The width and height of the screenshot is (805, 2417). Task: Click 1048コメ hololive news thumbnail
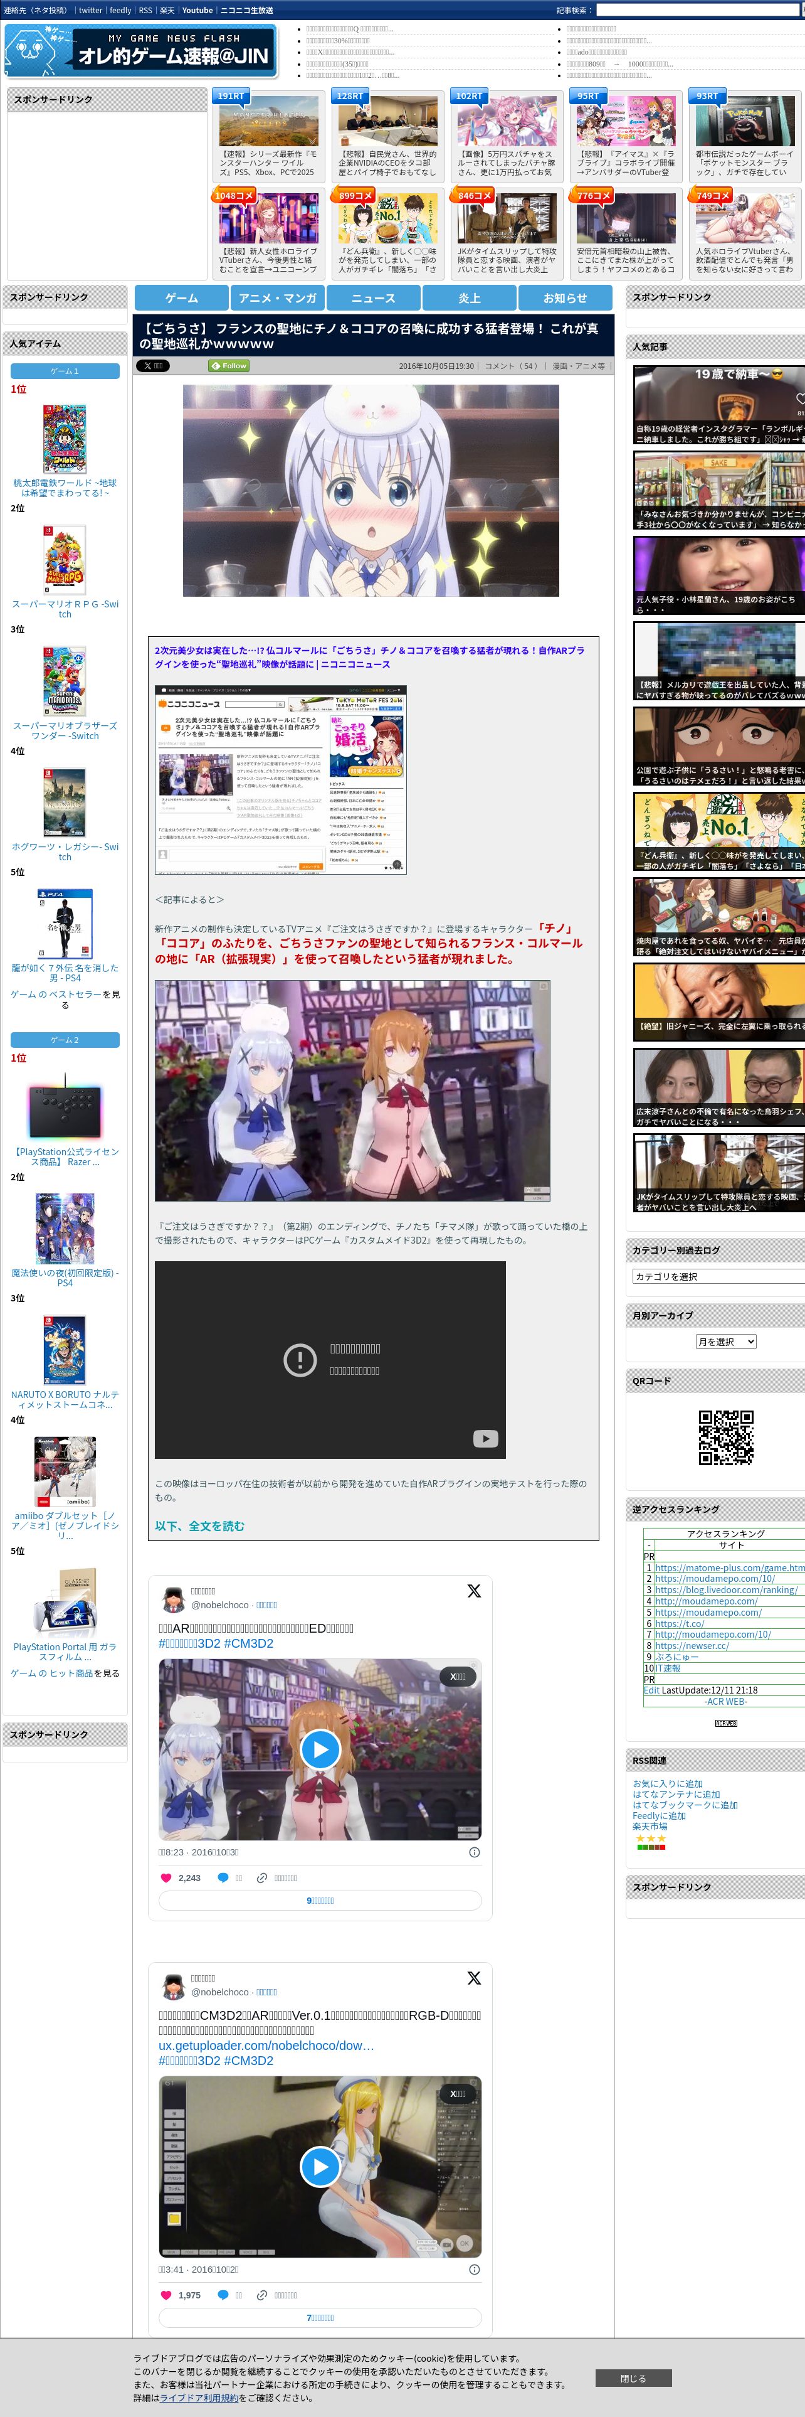pyautogui.click(x=268, y=220)
